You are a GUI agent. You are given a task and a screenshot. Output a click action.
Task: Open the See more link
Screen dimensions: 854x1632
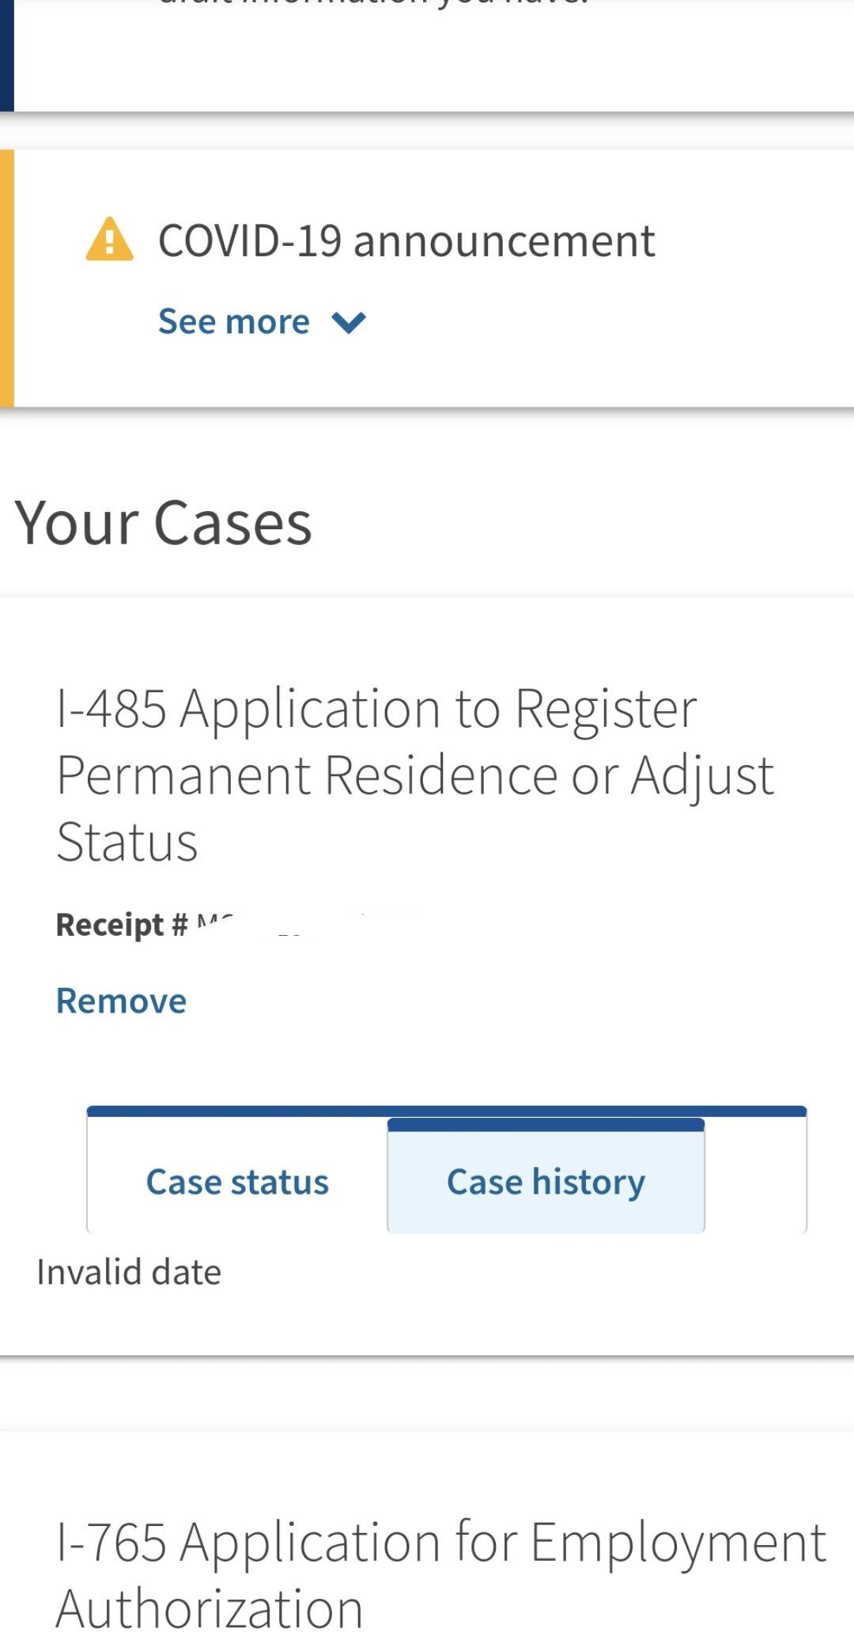[234, 322]
